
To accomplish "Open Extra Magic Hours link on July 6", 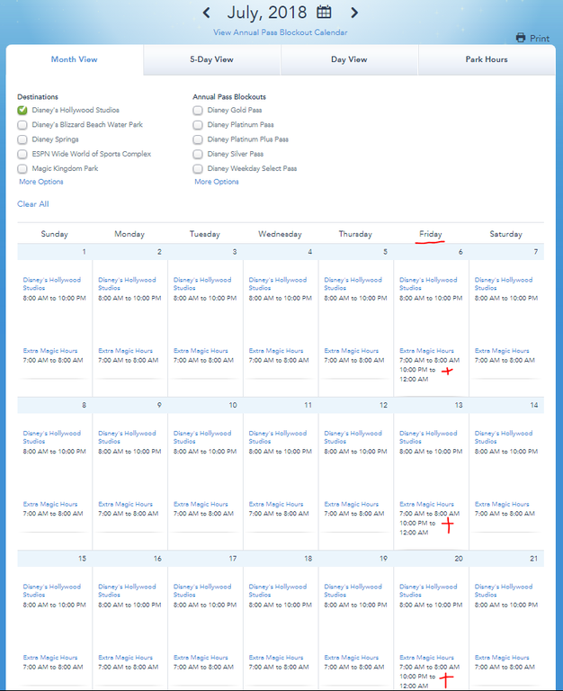I will pos(429,351).
